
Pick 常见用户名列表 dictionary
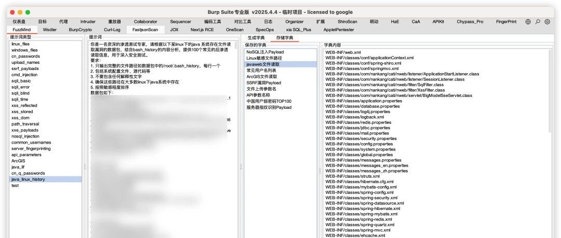coord(280,71)
